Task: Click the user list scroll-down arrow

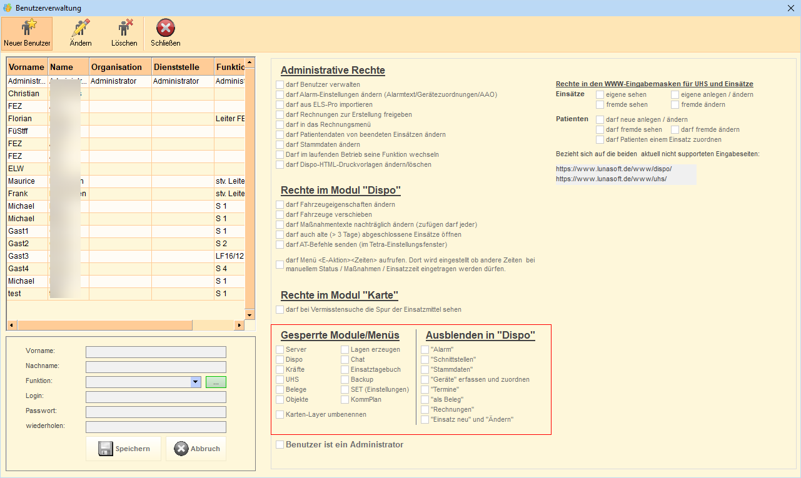Action: (249, 315)
